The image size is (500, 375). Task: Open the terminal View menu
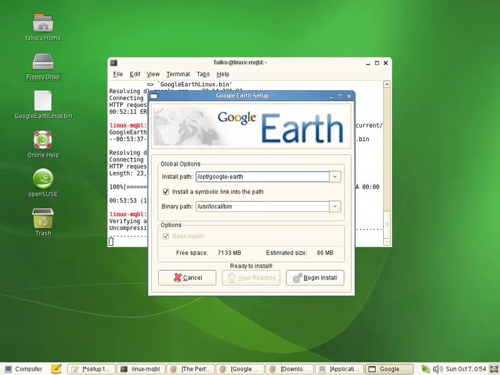(x=153, y=74)
